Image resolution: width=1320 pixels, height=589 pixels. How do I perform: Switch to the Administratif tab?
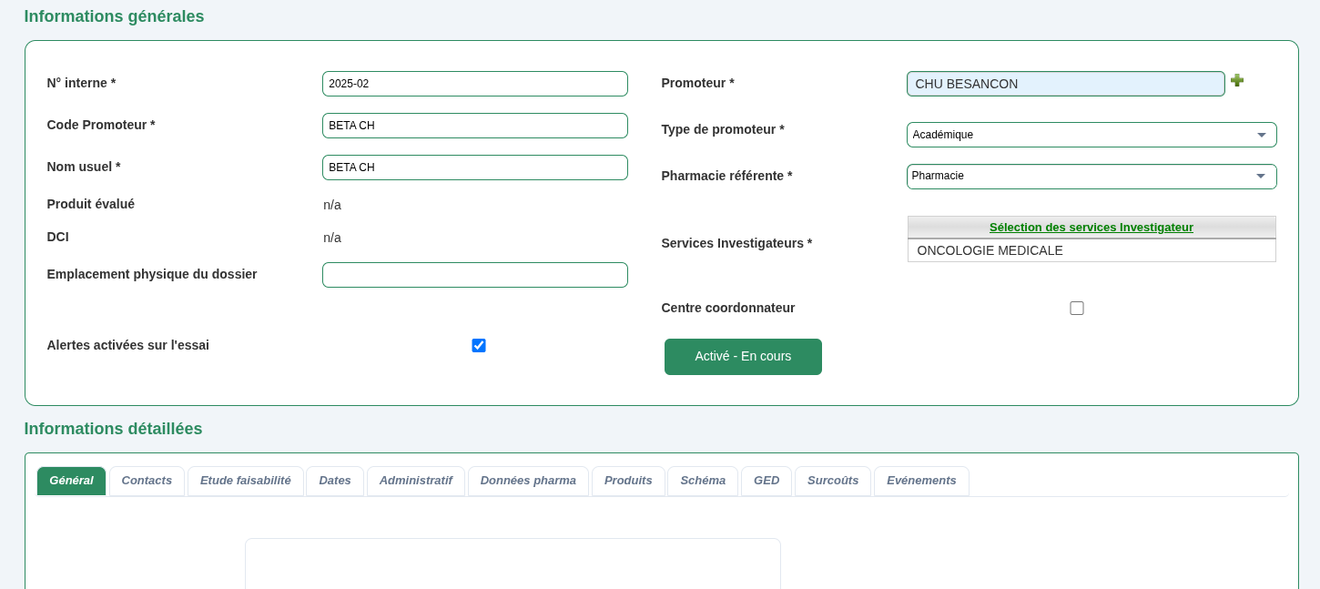point(416,481)
